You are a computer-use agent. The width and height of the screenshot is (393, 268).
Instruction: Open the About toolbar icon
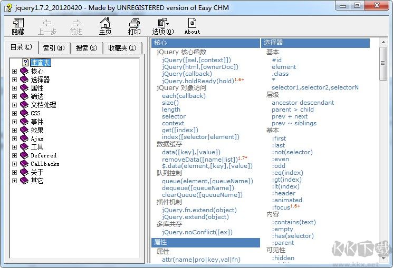(x=192, y=26)
